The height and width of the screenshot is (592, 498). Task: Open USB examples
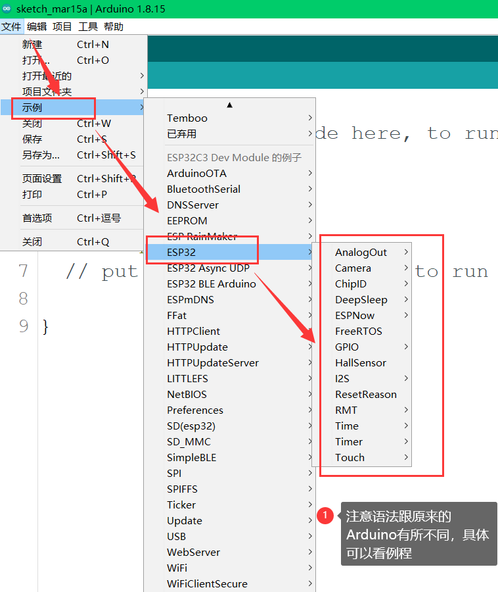click(x=229, y=537)
